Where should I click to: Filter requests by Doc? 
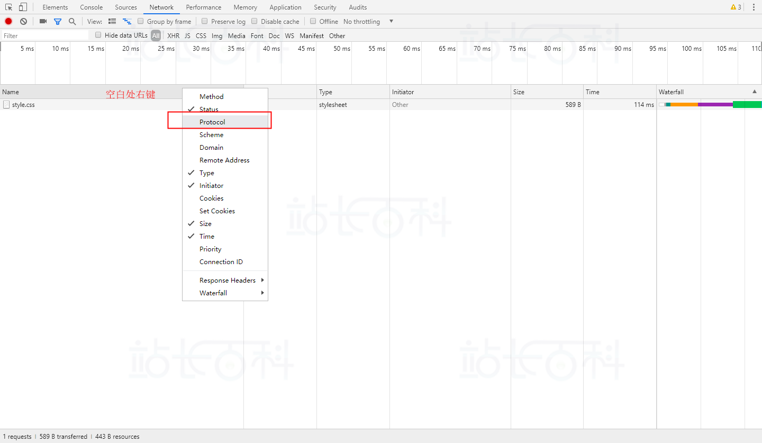(x=274, y=36)
